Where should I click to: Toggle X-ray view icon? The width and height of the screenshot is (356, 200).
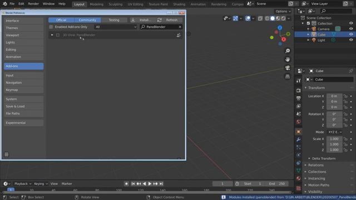click(260, 18)
